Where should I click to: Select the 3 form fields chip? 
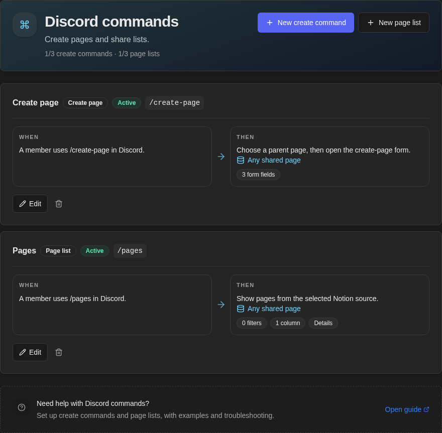[258, 175]
